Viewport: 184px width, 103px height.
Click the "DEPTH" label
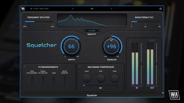coord(72,60)
